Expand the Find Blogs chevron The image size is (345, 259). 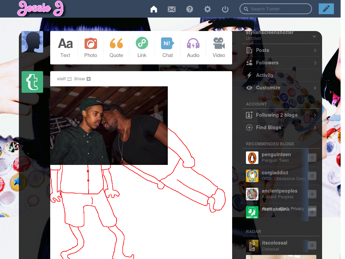pyautogui.click(x=315, y=128)
